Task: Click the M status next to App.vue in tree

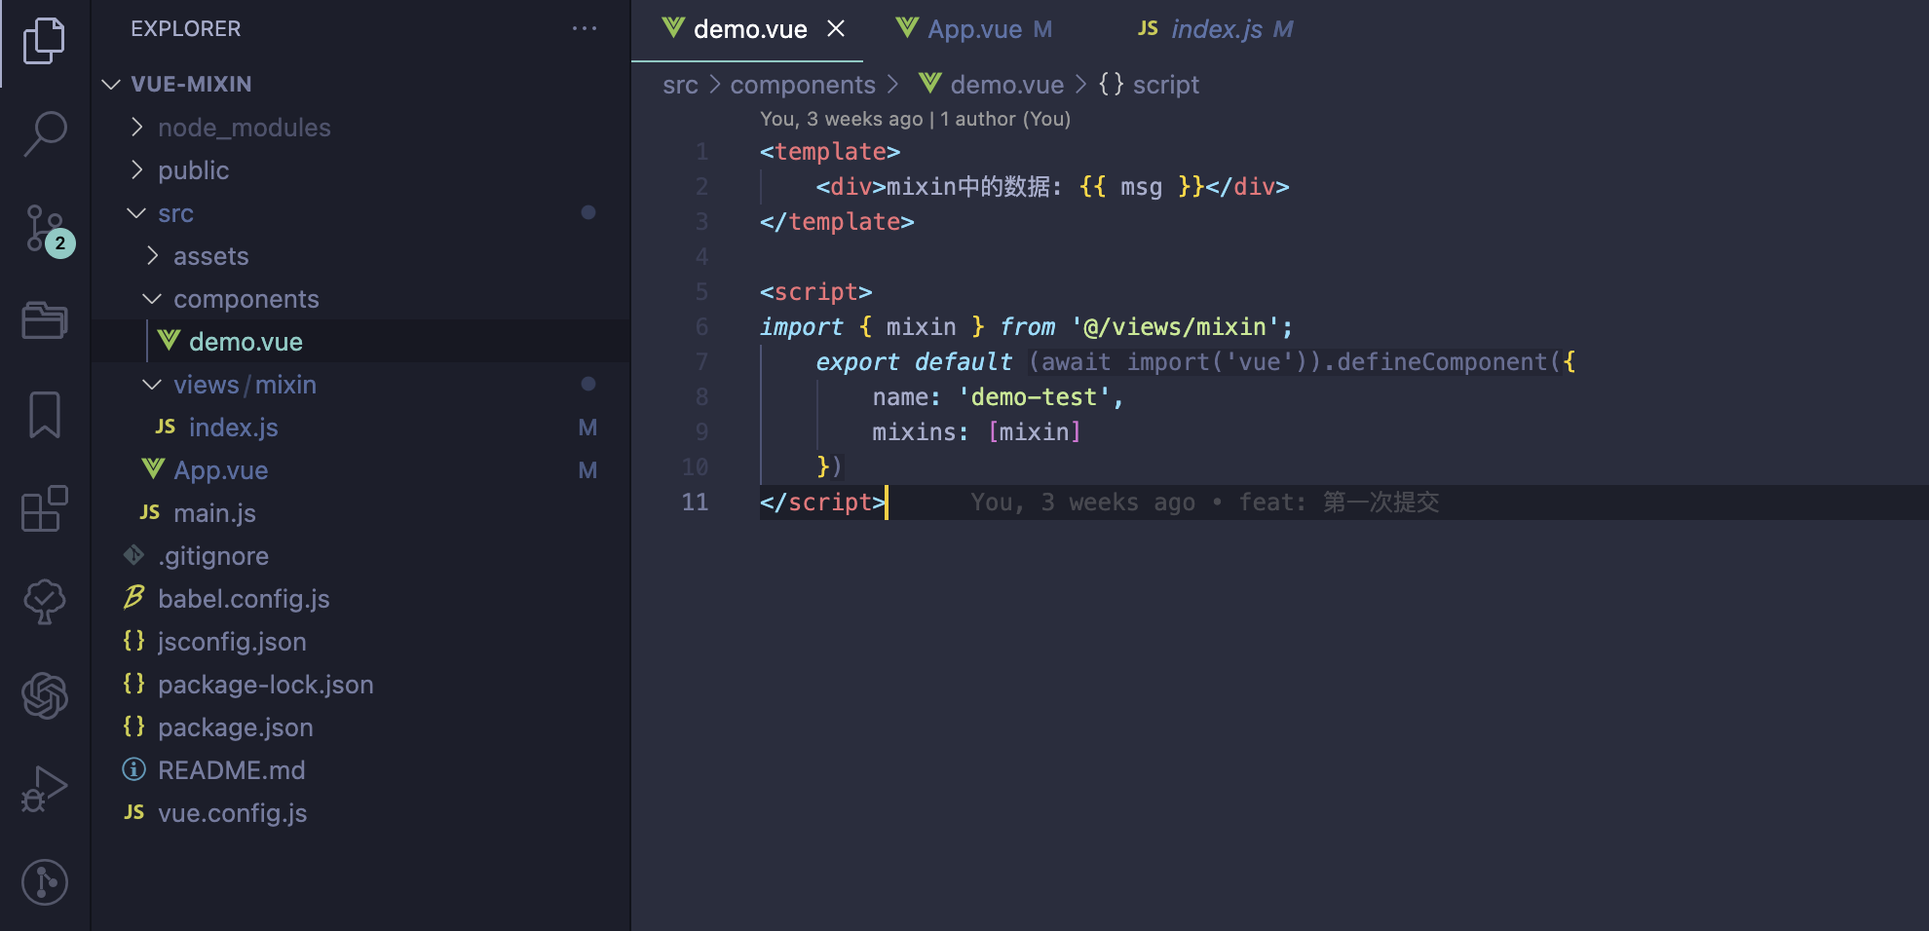Action: click(587, 470)
